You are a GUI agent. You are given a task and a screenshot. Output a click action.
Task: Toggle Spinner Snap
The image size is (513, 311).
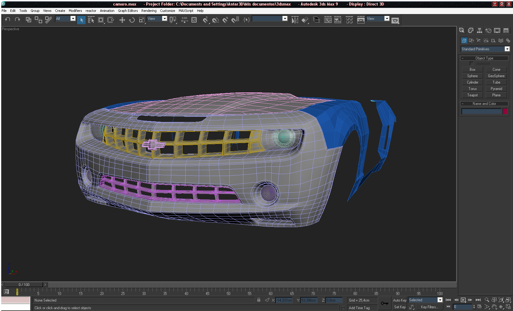(235, 20)
